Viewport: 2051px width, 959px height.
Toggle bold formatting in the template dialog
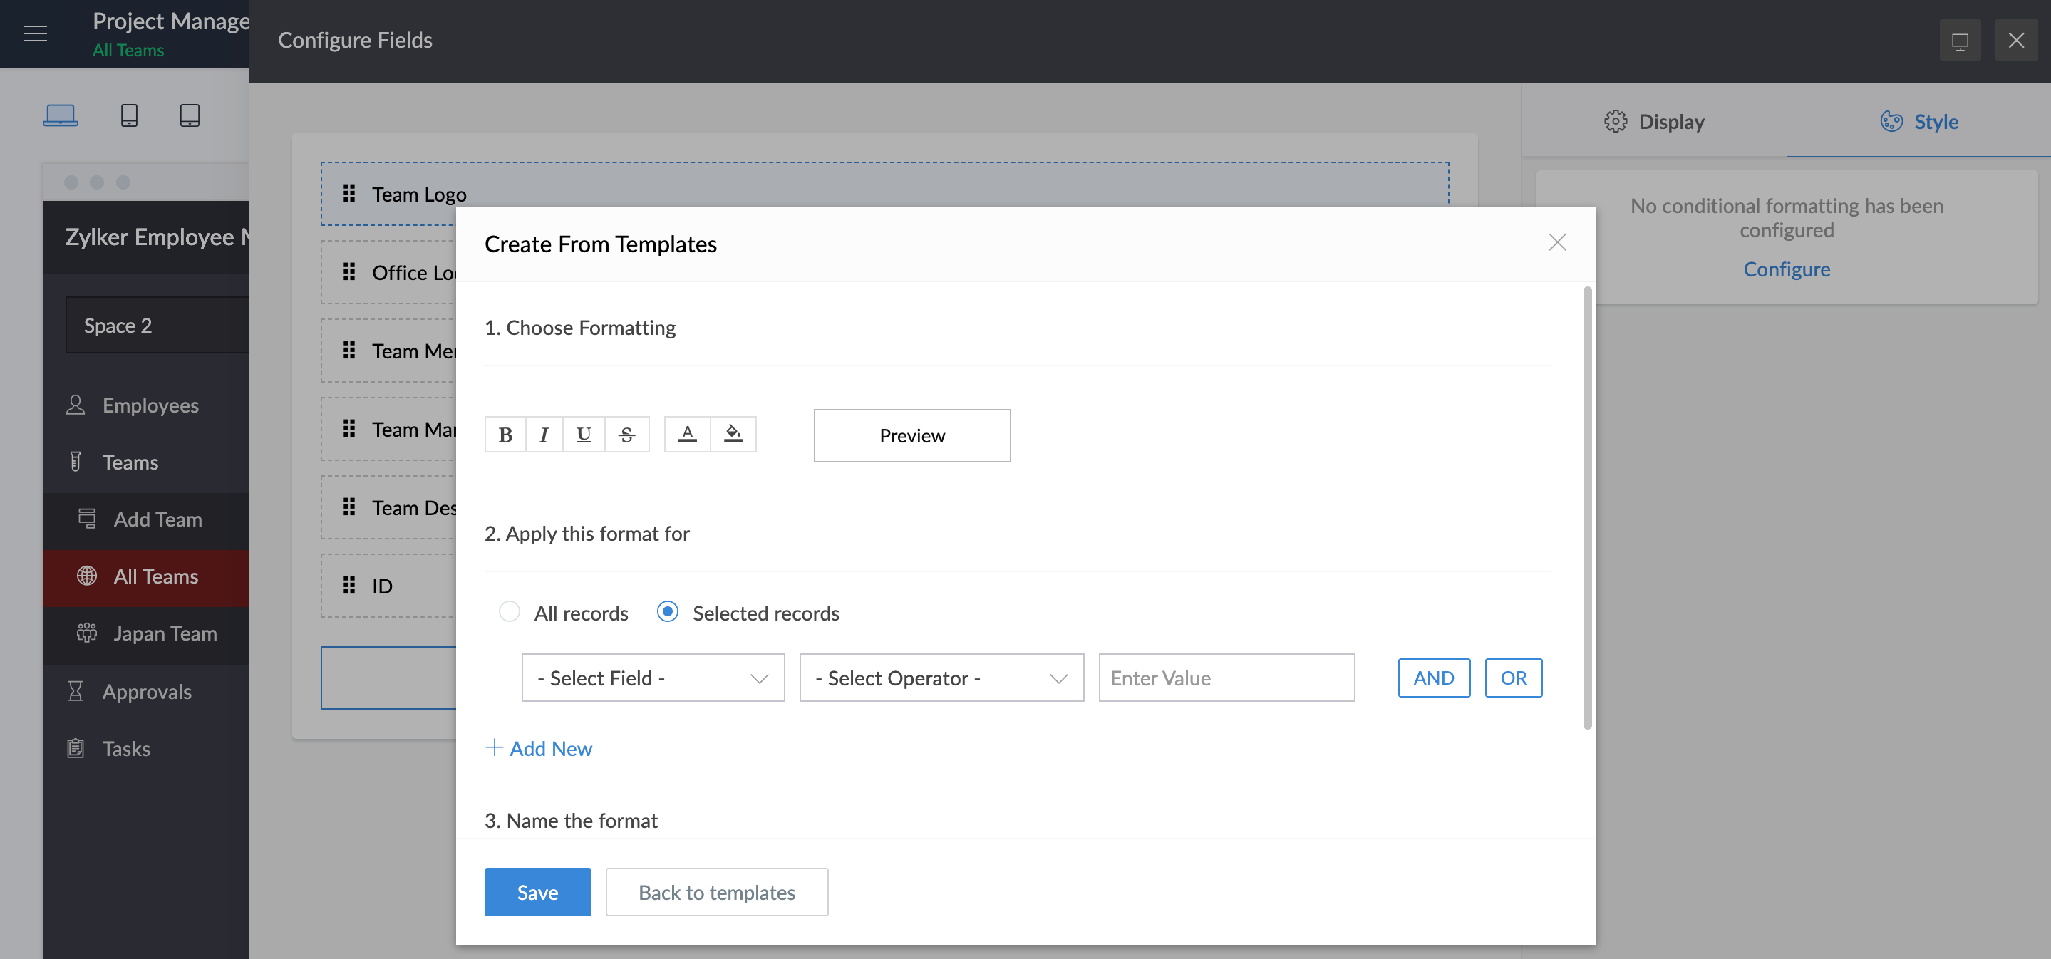(x=505, y=435)
